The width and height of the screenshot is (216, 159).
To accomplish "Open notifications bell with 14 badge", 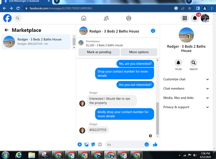I will [195, 18].
